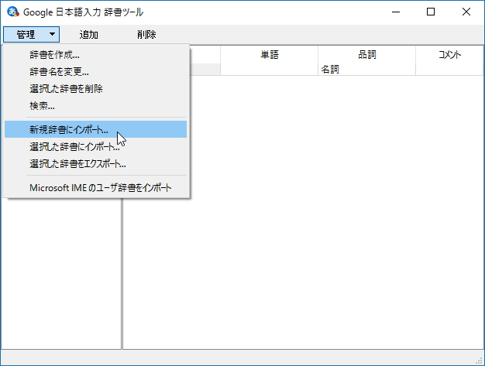
Task: Select 新規辞書にインポート... menu item
Action: click(x=95, y=129)
